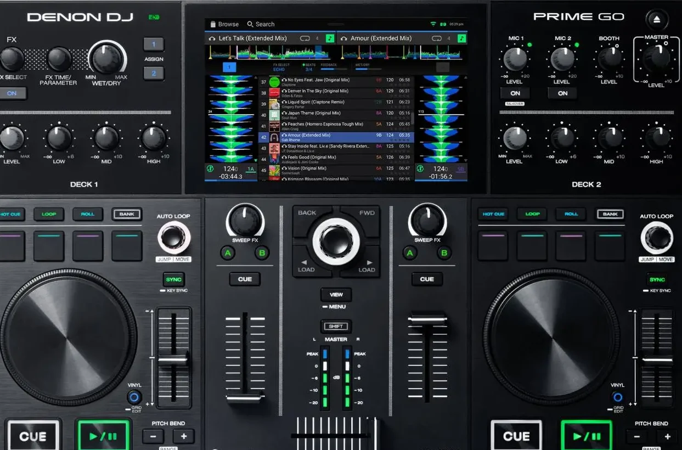Toggle headphone CUE for the right channel
Image resolution: width=682 pixels, height=450 pixels.
point(426,279)
